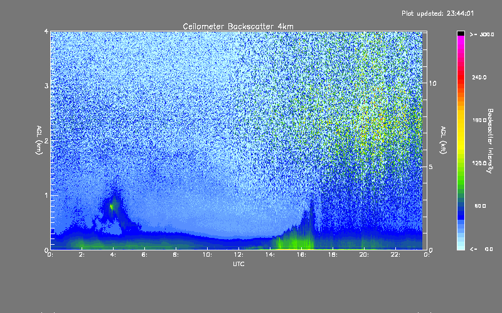Select the "<= 0.0" colorbar label

tap(481, 249)
